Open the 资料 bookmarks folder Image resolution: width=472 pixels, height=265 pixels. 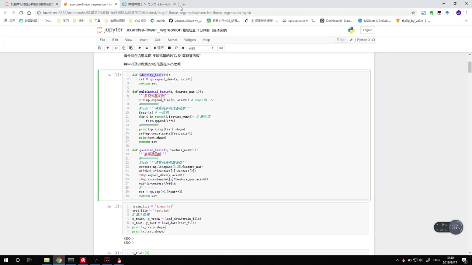pos(79,21)
